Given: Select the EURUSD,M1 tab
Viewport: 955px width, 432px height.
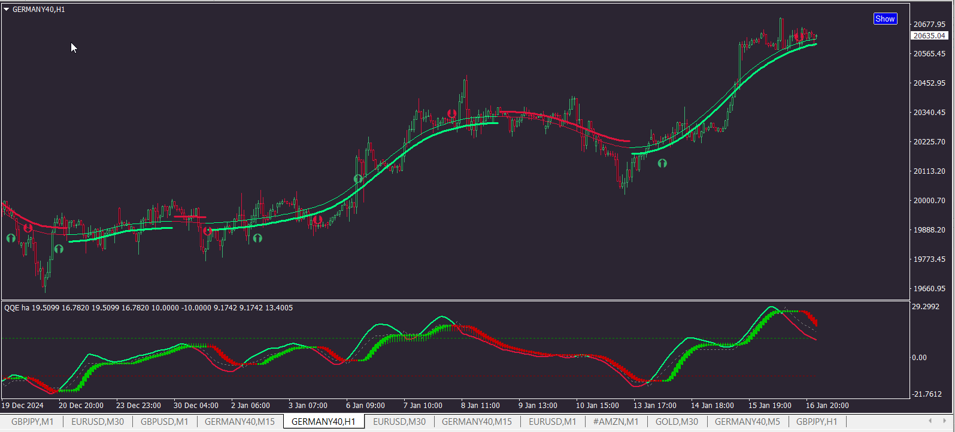Looking at the screenshot, I should click(x=552, y=421).
